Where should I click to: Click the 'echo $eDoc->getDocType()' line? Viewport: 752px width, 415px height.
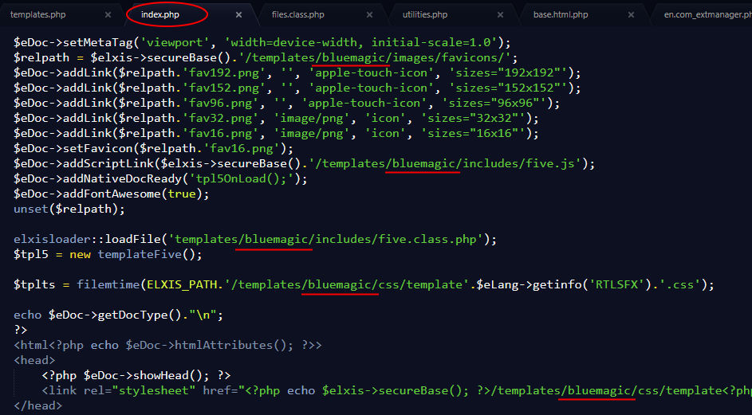(x=119, y=315)
